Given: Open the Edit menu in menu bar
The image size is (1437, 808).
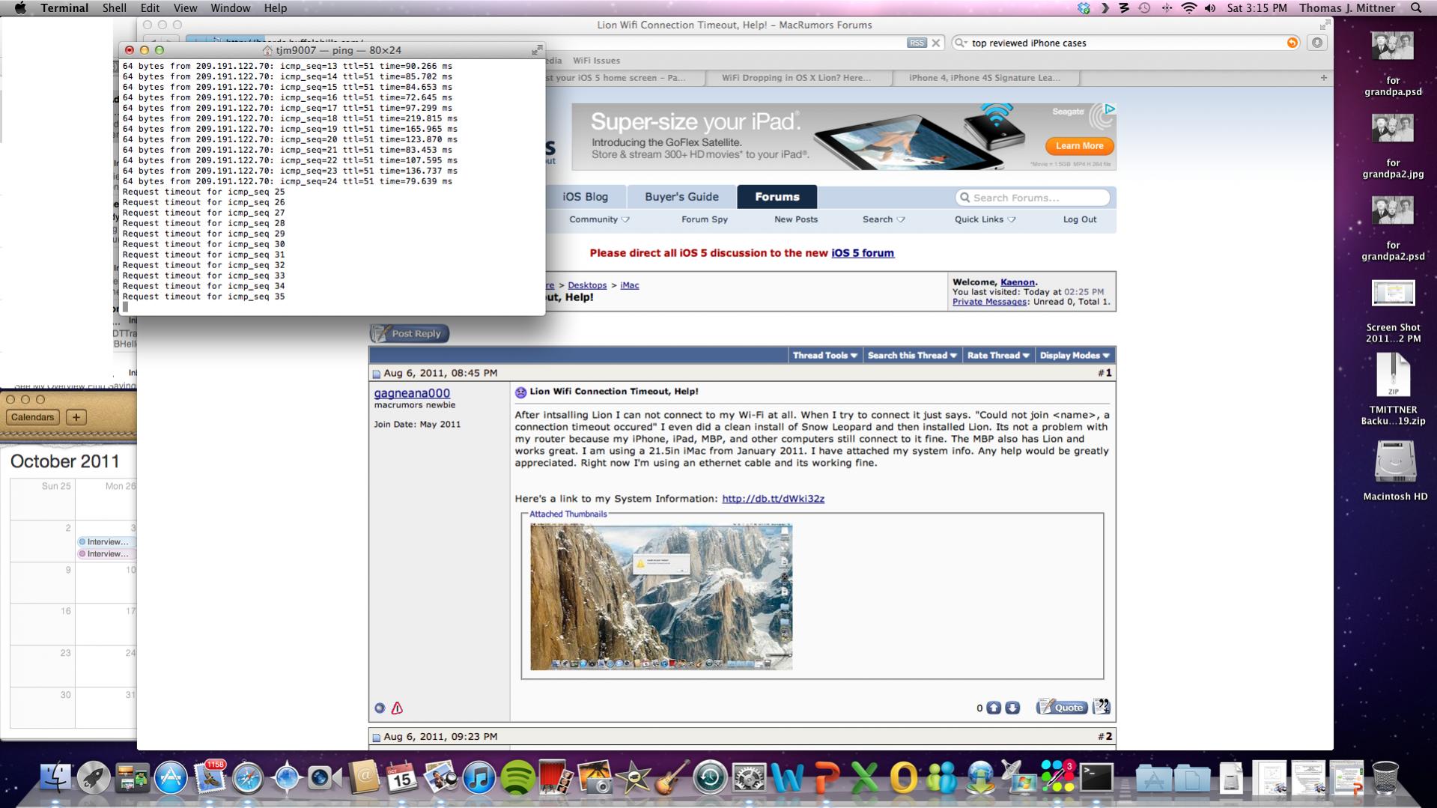Looking at the screenshot, I should pos(150,8).
